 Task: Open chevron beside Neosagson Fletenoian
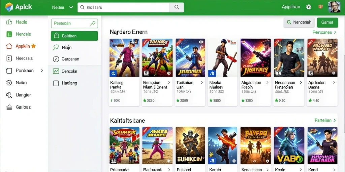301,83
